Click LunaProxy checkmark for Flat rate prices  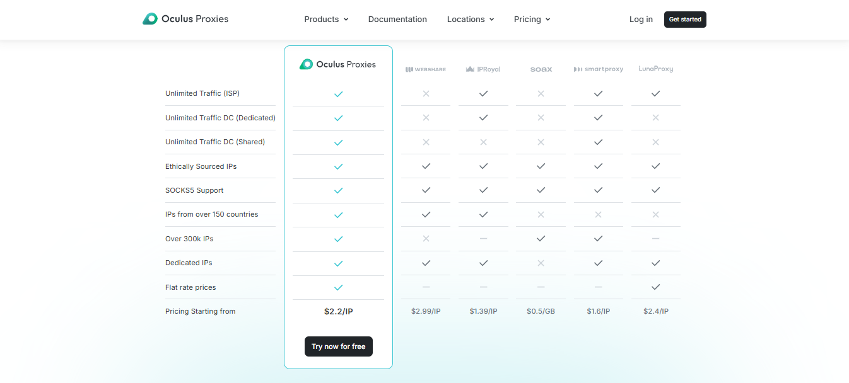(x=656, y=287)
